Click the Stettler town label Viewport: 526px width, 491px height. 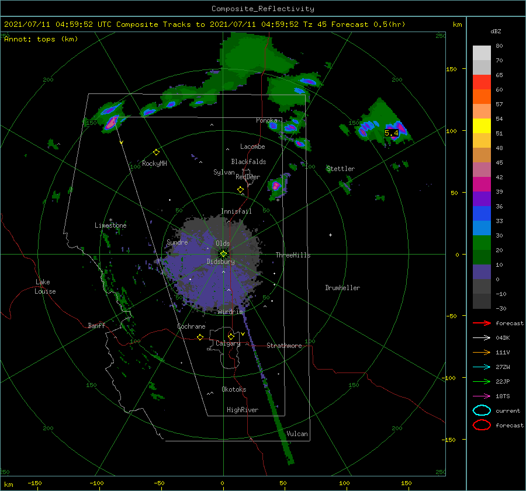341,169
